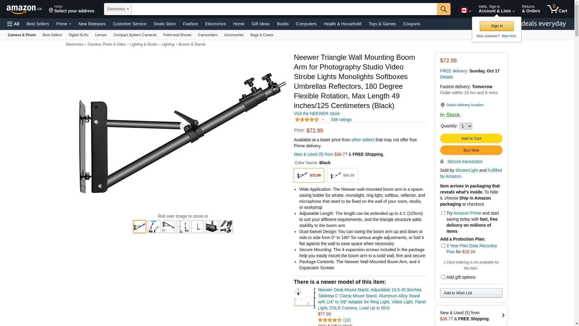The image size is (579, 326).
Task: Open the Electronics search category dropdown
Action: pos(118,9)
